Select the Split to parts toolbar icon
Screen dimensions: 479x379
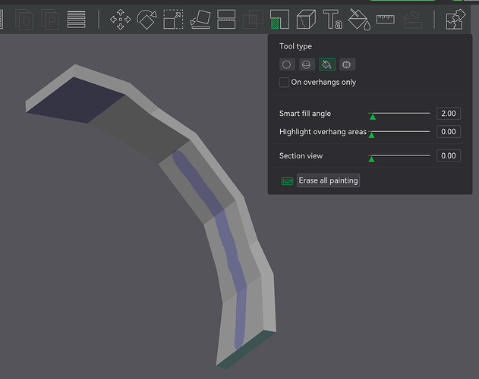click(50, 20)
